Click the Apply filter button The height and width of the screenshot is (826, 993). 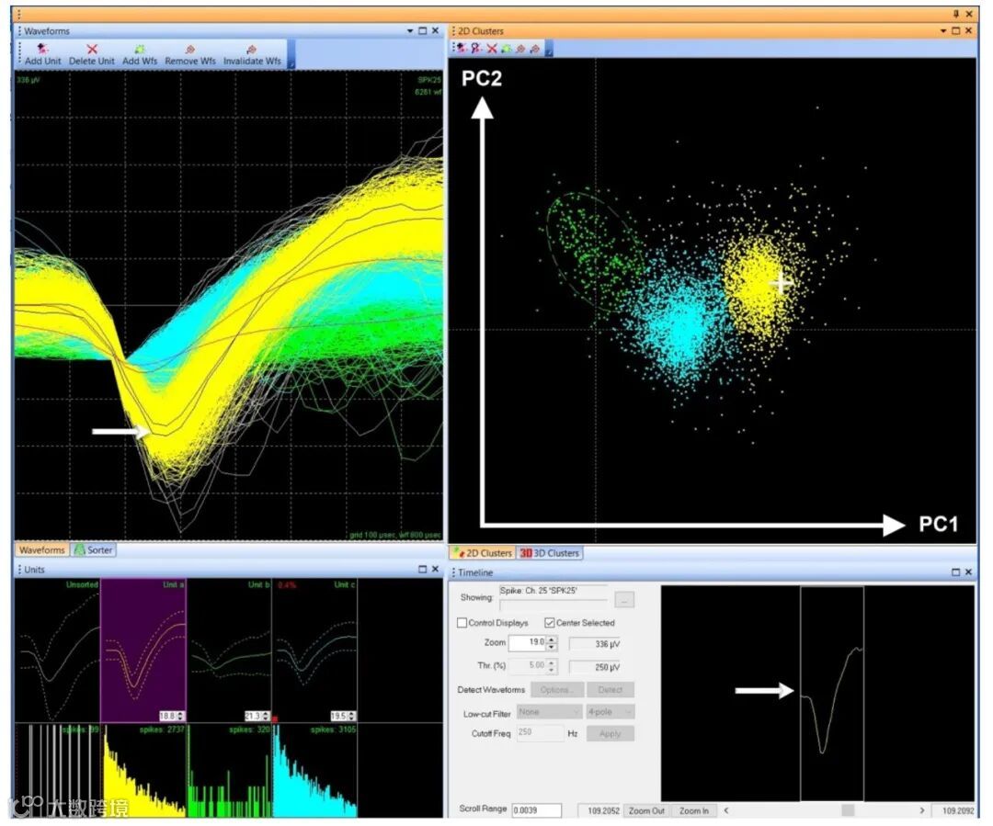[x=611, y=733]
